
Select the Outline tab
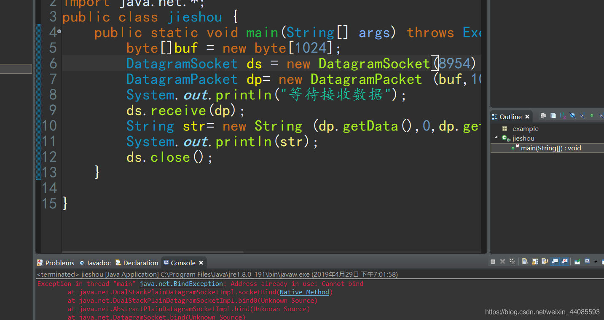point(510,117)
